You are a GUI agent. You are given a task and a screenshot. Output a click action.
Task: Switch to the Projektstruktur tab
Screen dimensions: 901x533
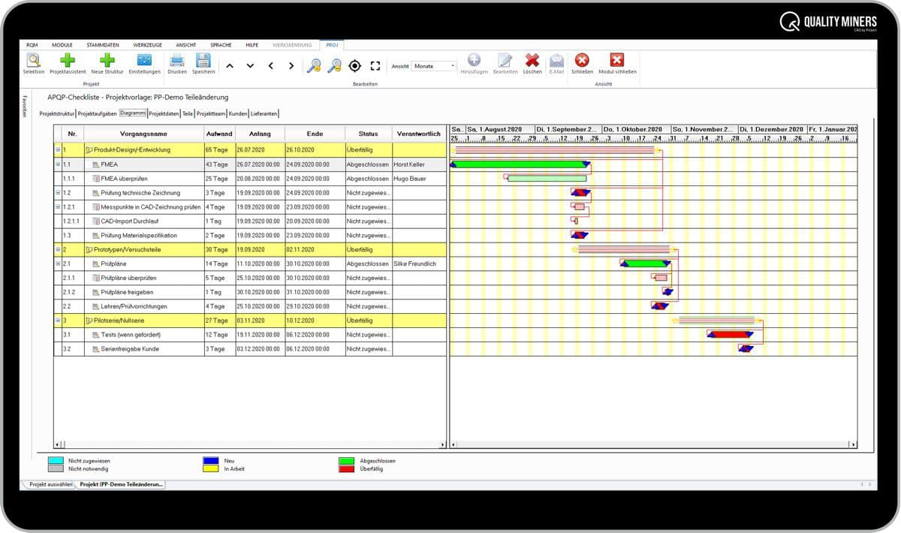pyautogui.click(x=57, y=113)
